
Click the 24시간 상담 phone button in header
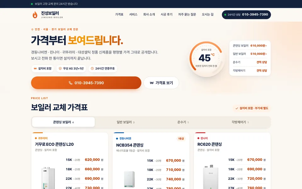246,15
